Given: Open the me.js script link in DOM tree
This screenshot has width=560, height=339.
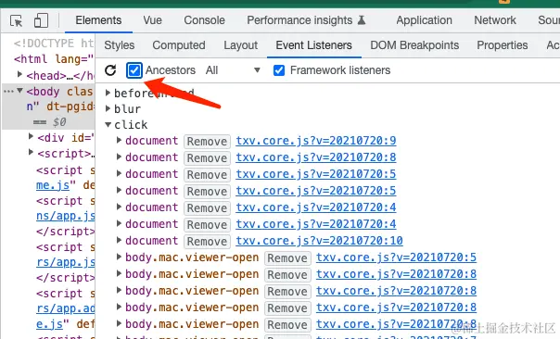Looking at the screenshot, I should point(53,185).
